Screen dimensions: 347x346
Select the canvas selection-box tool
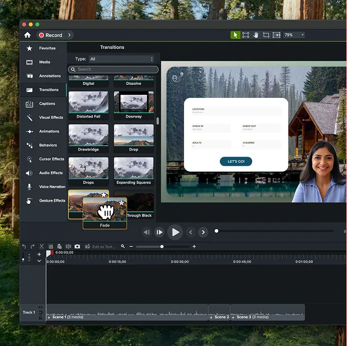(246, 35)
